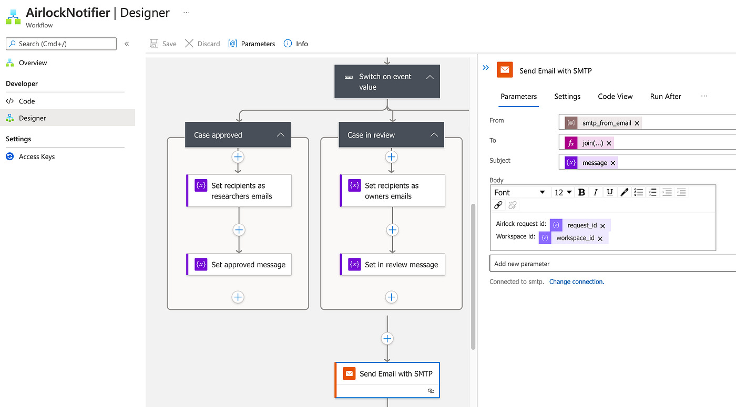
Task: Insert a hyperlink using the link icon
Action: [x=498, y=205]
